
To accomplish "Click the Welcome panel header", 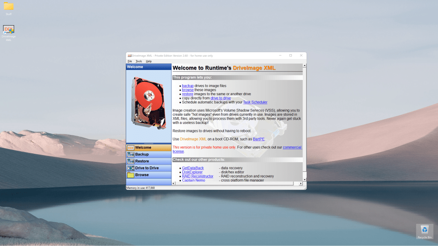I will (148, 67).
